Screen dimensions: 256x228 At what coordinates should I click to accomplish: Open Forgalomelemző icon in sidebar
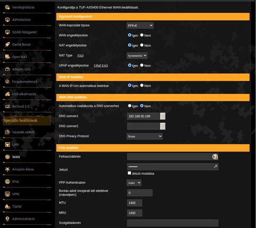pyautogui.click(x=7, y=82)
